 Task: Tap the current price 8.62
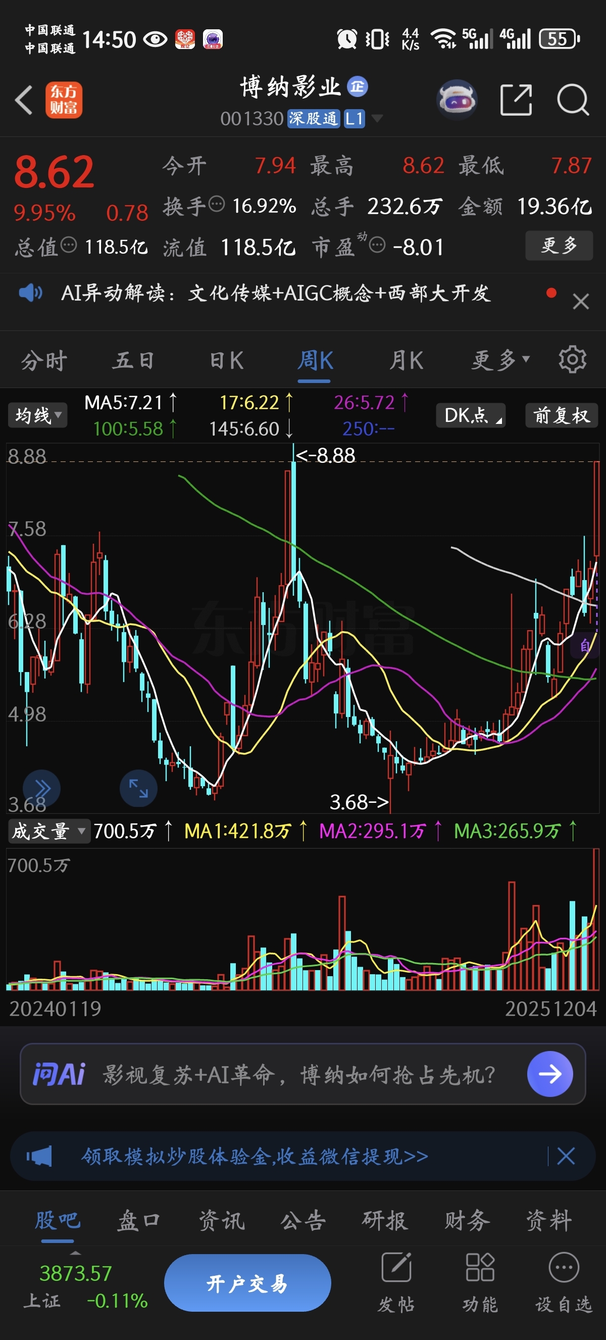[x=54, y=172]
